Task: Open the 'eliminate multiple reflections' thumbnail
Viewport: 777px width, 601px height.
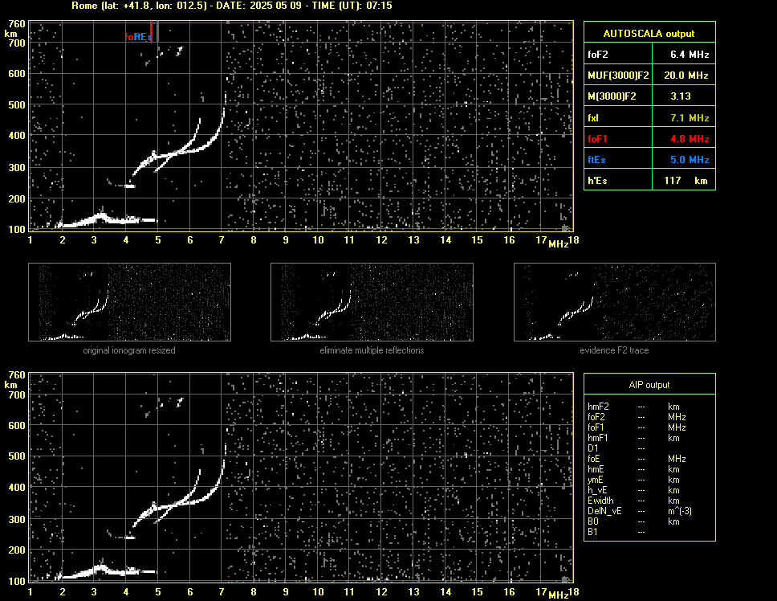Action: point(372,302)
